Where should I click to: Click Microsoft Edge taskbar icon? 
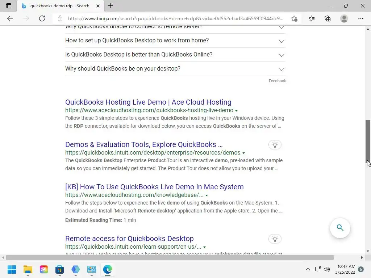(x=107, y=269)
